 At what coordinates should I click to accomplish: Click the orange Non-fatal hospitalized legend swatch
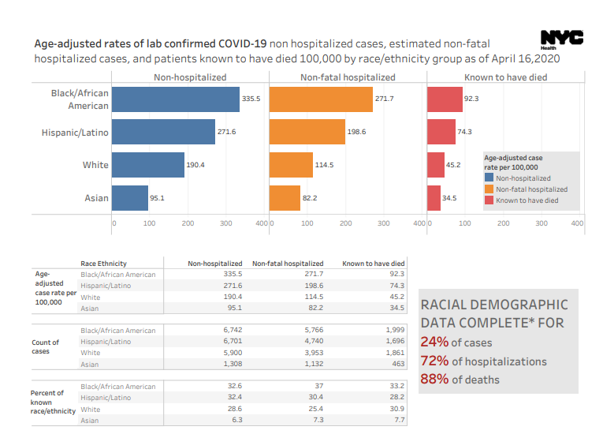coord(489,189)
